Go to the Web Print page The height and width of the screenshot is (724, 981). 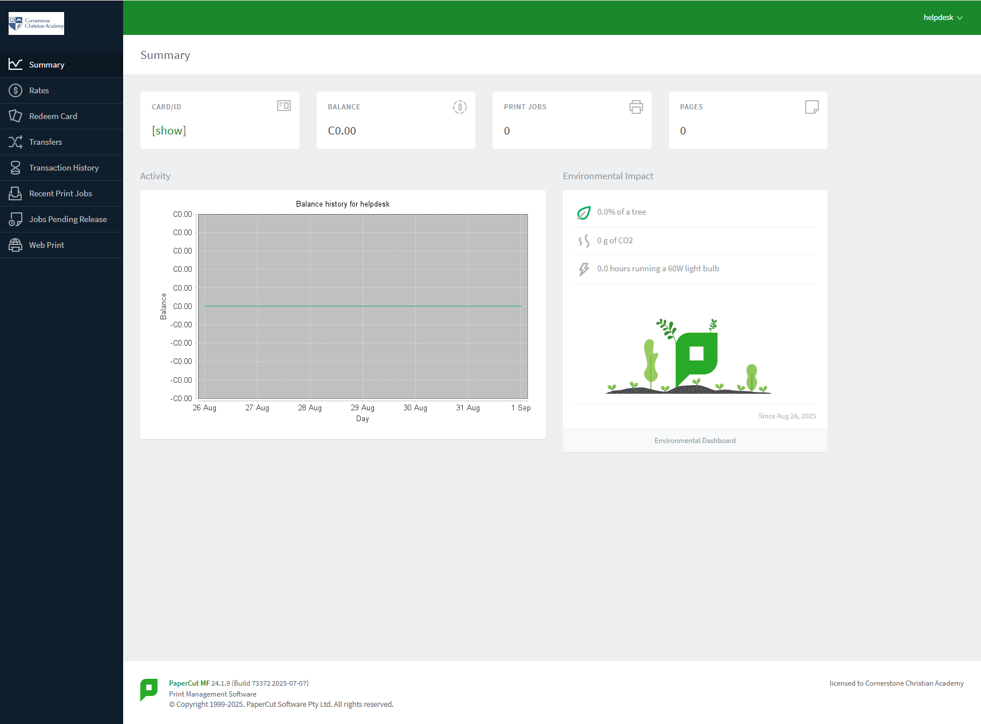(x=46, y=245)
